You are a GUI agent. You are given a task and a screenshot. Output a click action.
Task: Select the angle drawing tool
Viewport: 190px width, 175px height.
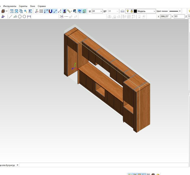[15, 17]
